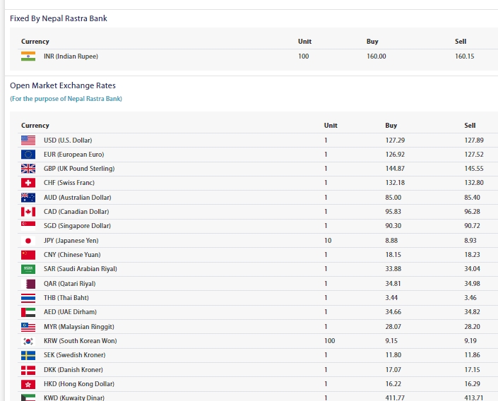Click the Japanese flag icon beside JPY

click(x=28, y=241)
